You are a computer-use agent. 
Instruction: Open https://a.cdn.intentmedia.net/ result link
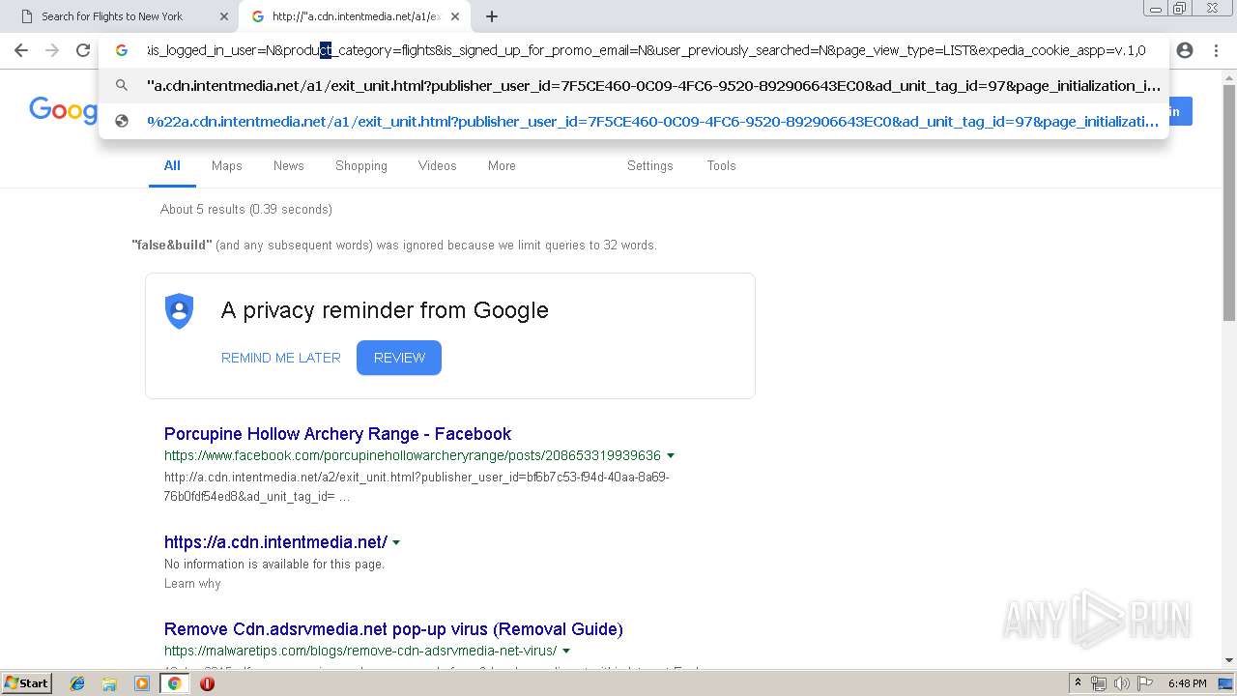tap(275, 542)
